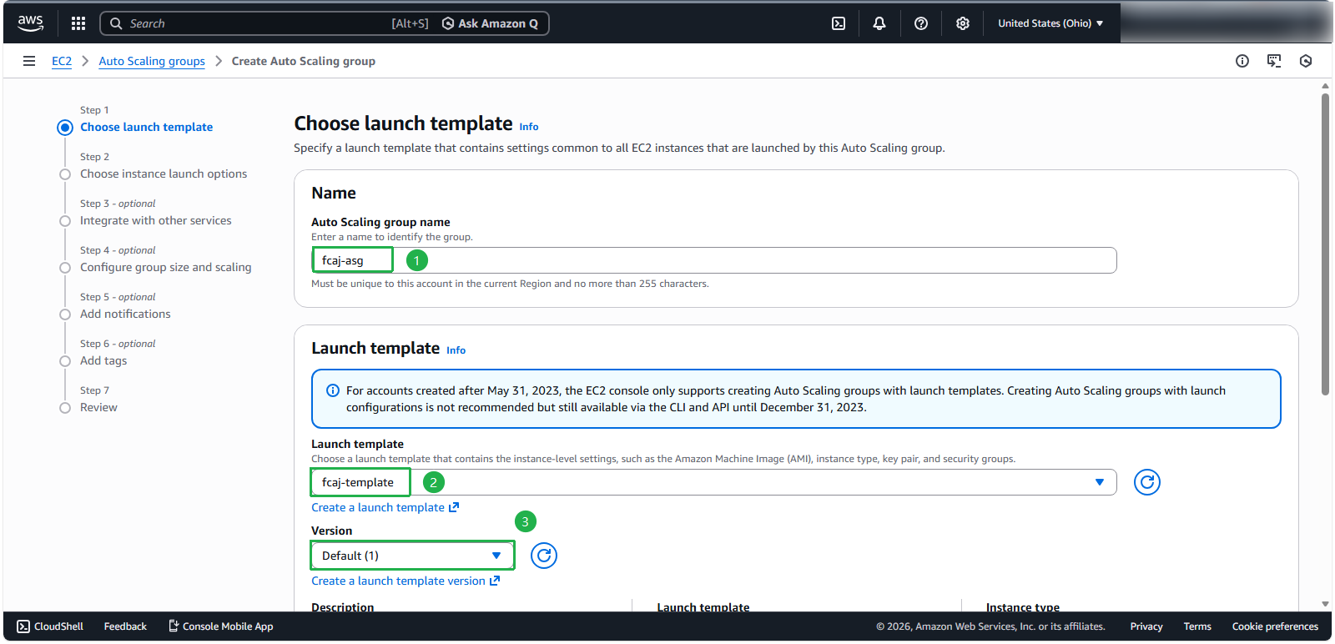This screenshot has height=644, width=1335.
Task: Refresh the template version list
Action: pyautogui.click(x=544, y=556)
